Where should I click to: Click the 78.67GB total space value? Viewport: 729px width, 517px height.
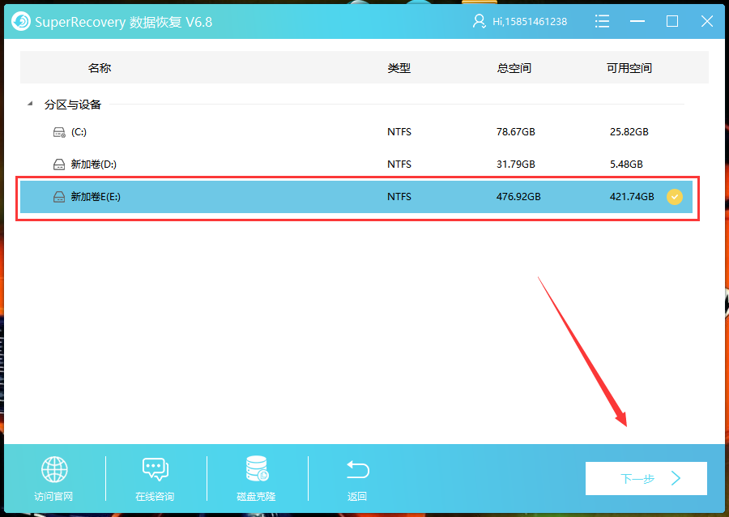tap(516, 132)
